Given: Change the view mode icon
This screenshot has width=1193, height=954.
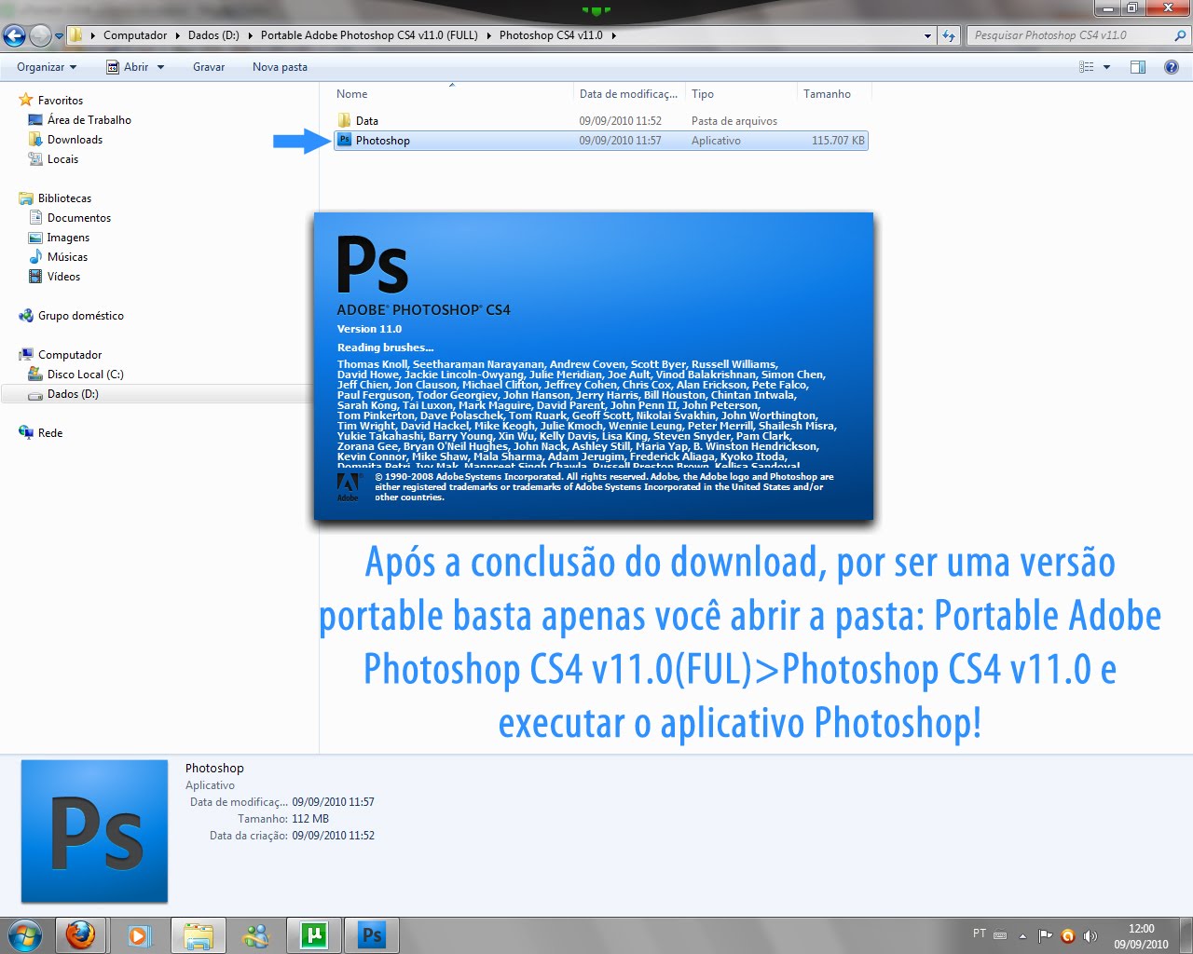Looking at the screenshot, I should point(1087,67).
